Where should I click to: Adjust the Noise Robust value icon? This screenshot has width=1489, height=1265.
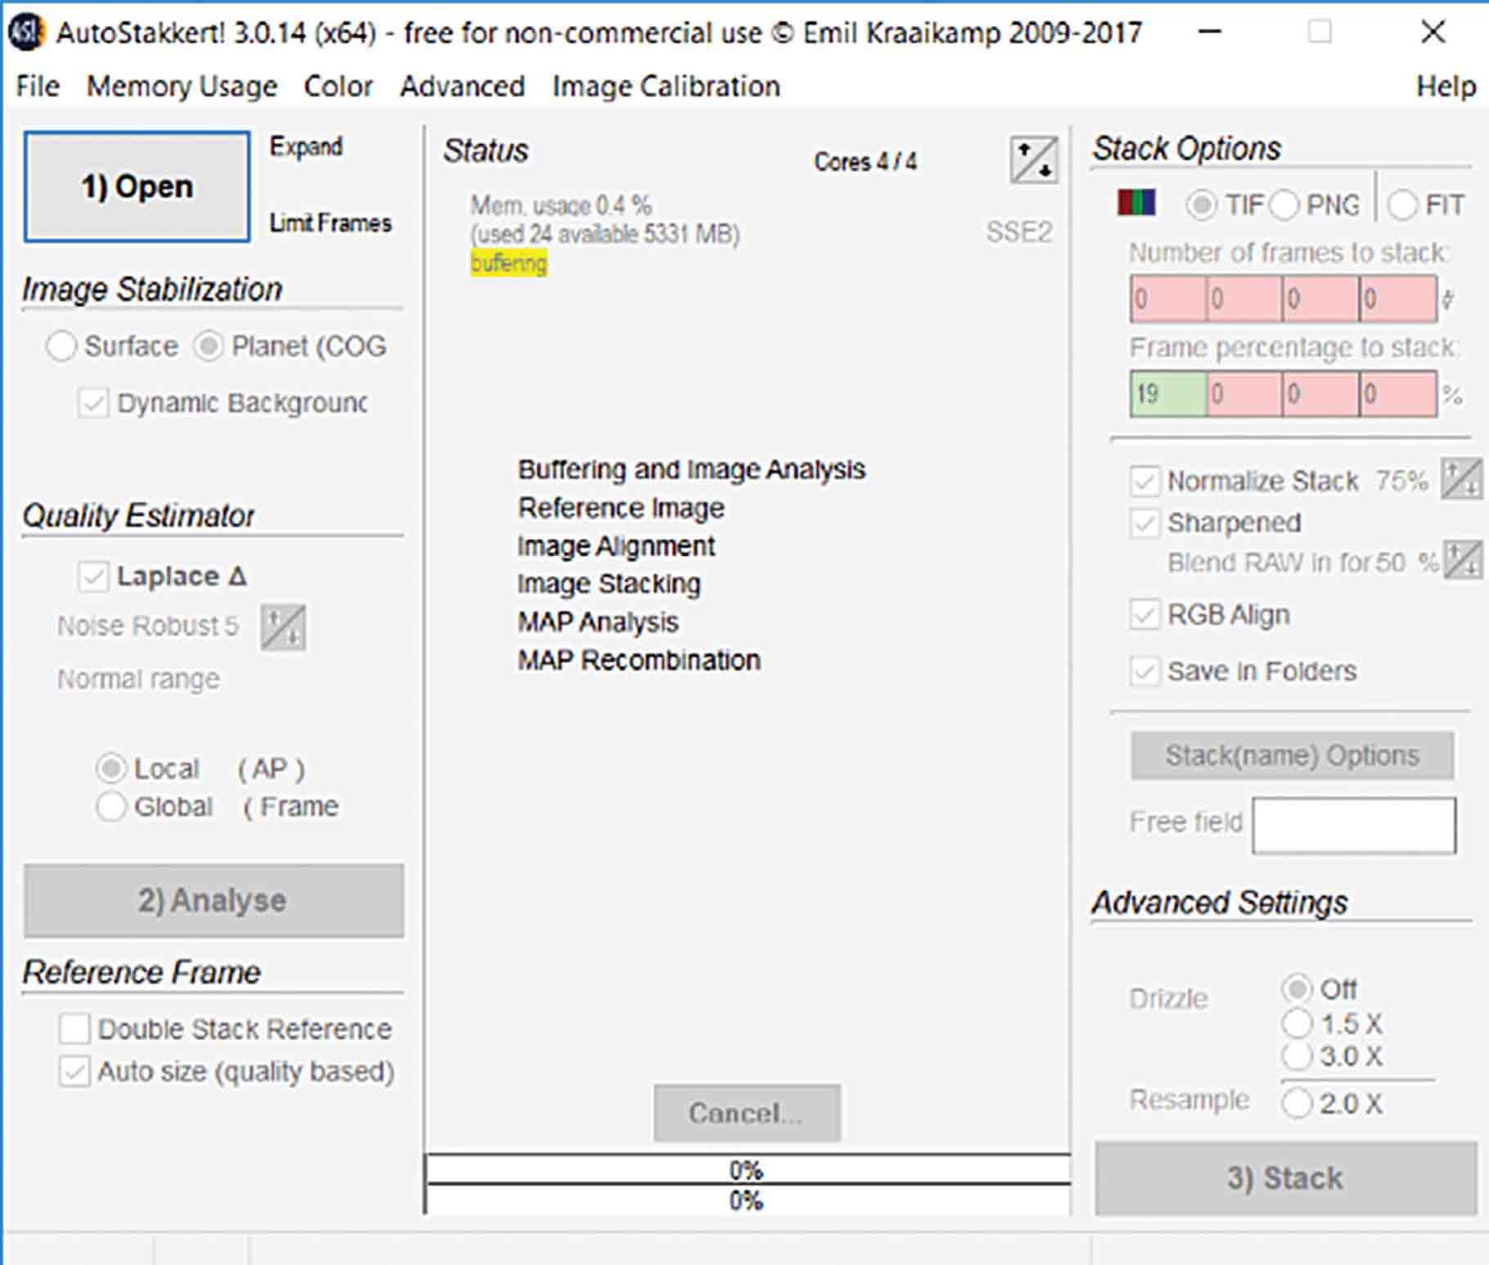[x=283, y=627]
